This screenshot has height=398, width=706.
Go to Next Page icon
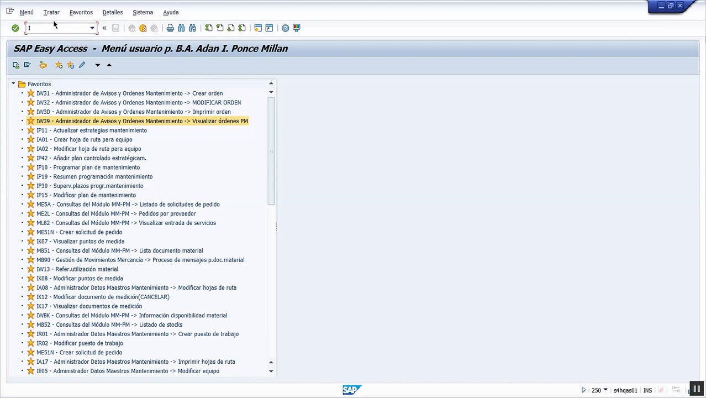230,28
